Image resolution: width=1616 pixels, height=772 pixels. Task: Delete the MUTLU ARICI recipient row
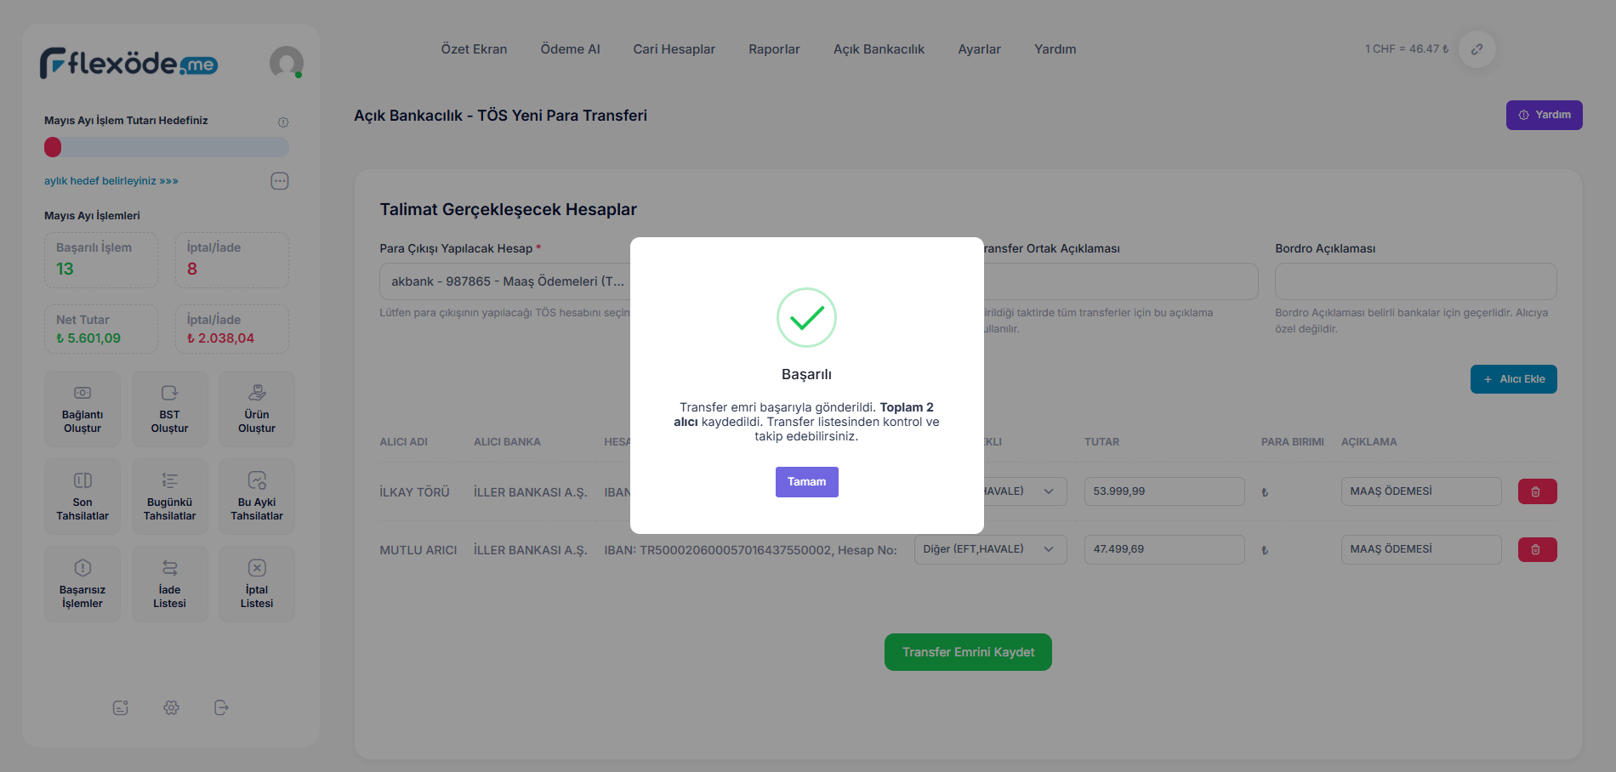click(1537, 550)
